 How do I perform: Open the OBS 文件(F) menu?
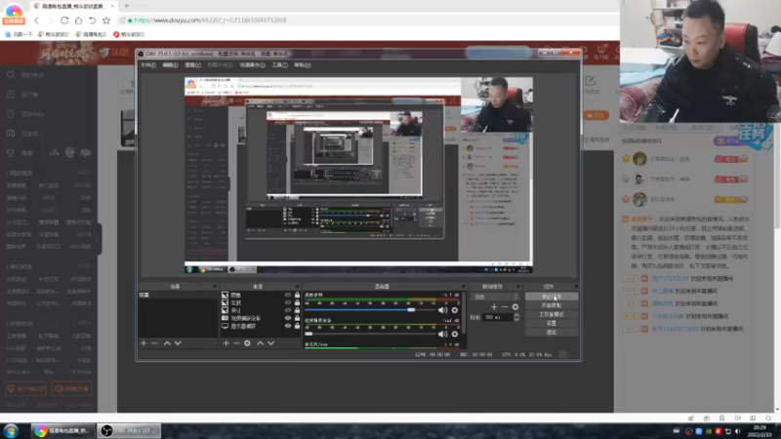click(x=148, y=65)
